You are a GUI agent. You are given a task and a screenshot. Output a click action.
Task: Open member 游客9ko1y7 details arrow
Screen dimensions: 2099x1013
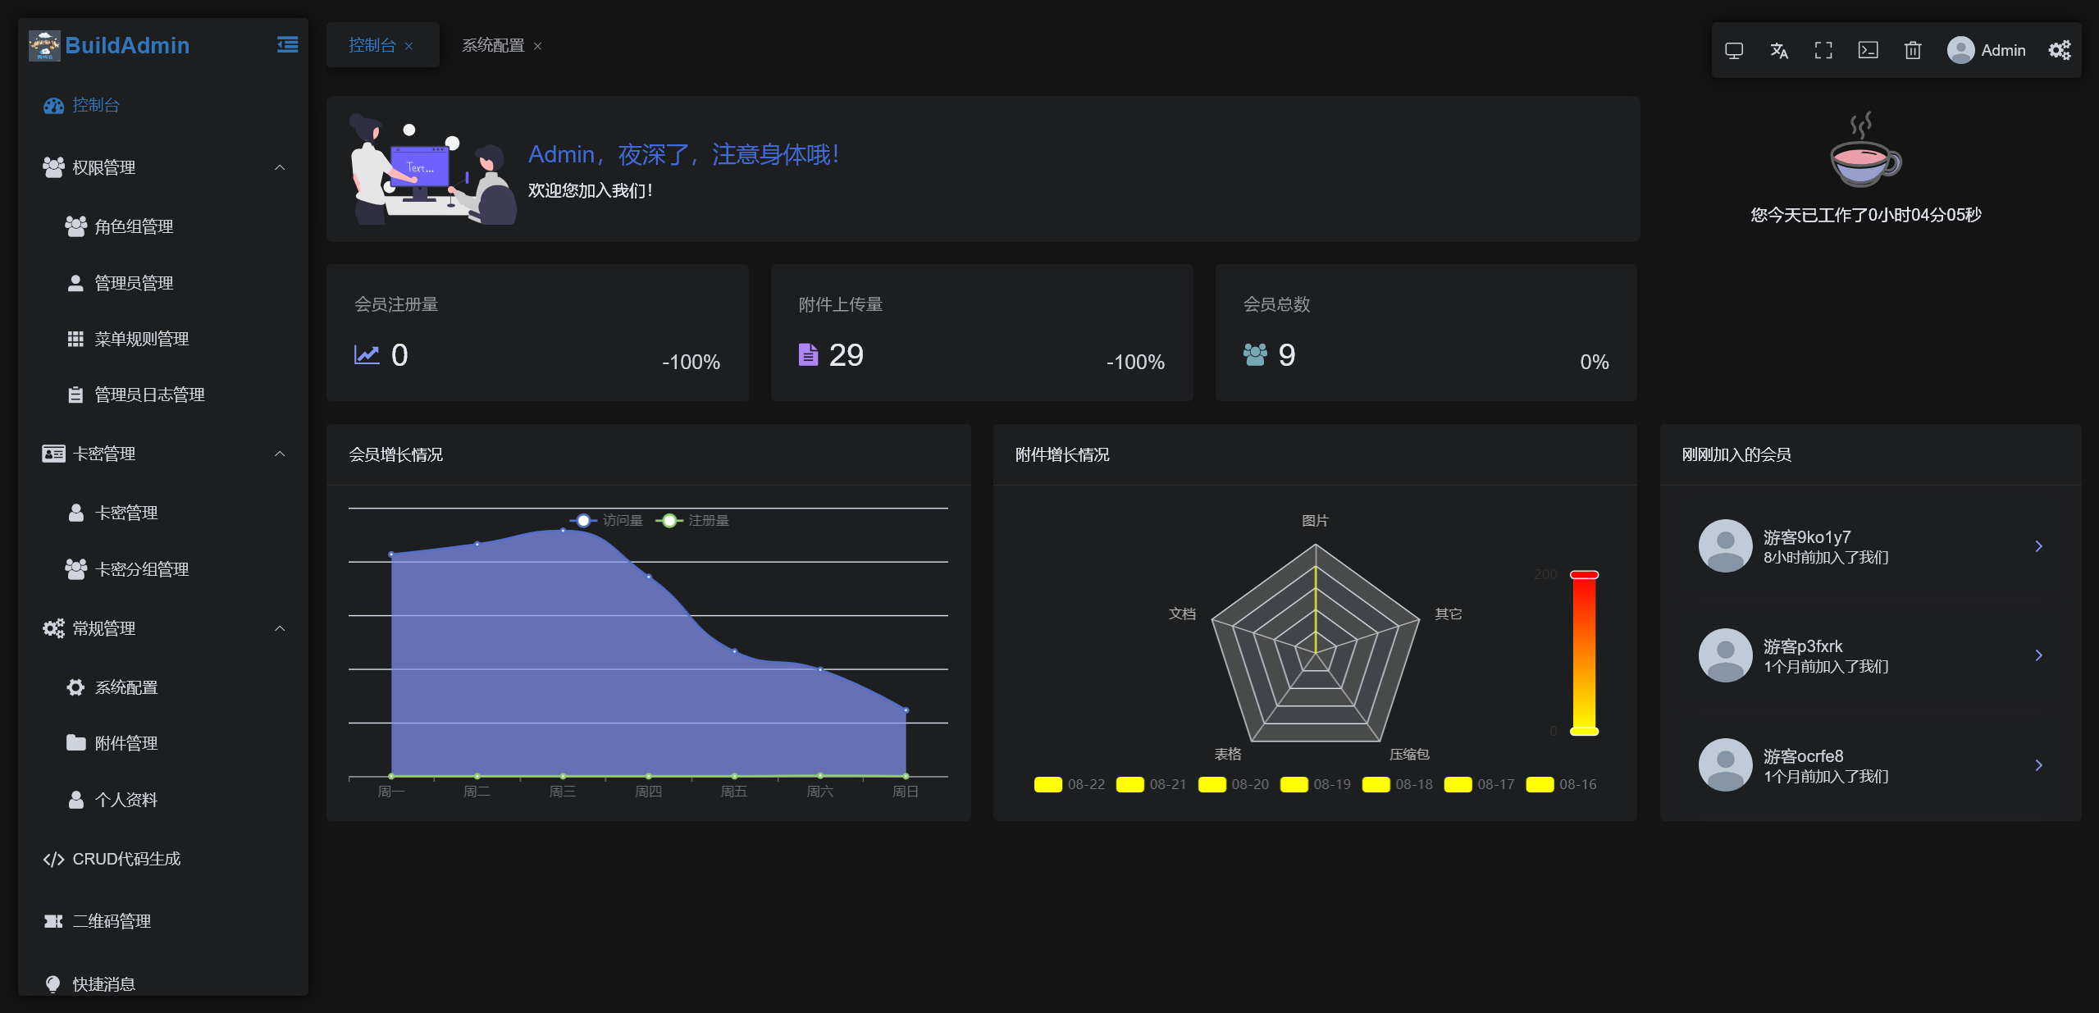pos(2038,546)
